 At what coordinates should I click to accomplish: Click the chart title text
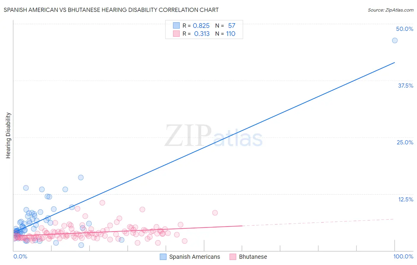(x=111, y=10)
